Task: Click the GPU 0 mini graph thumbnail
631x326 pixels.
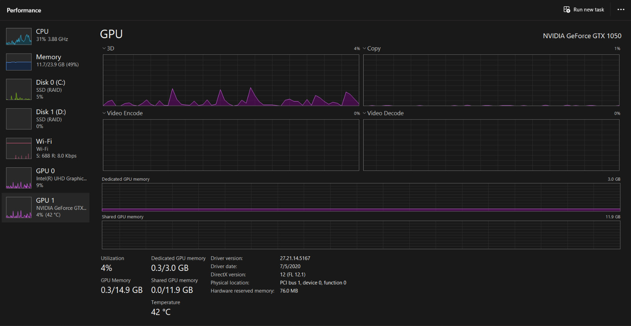Action: click(x=19, y=178)
